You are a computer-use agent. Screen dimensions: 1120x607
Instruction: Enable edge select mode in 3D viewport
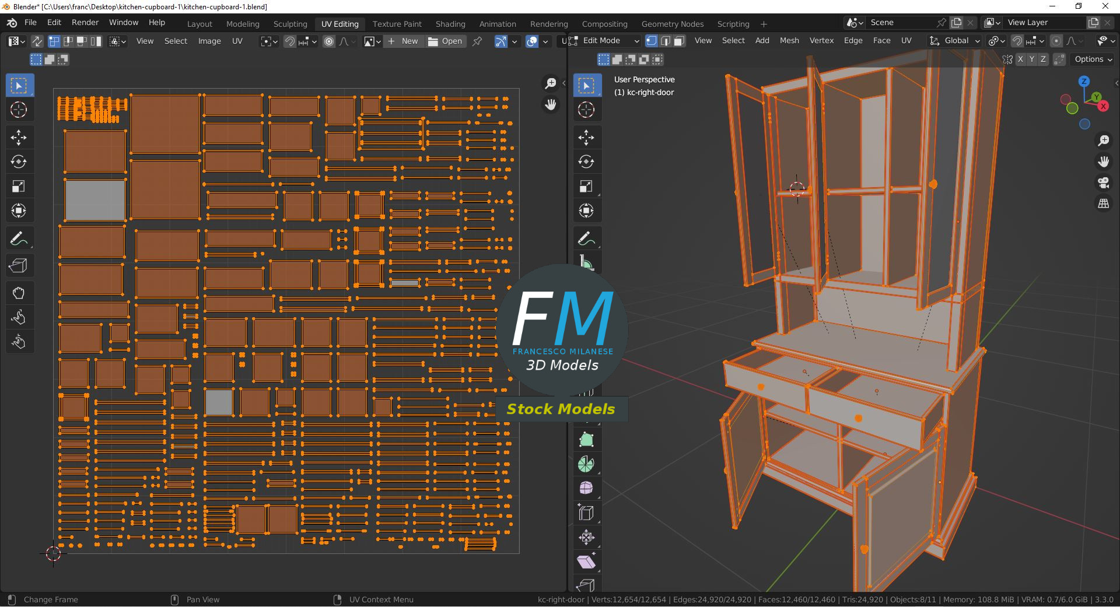click(x=665, y=41)
